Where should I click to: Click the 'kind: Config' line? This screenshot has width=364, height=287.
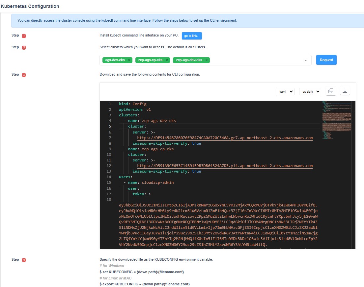click(x=132, y=104)
